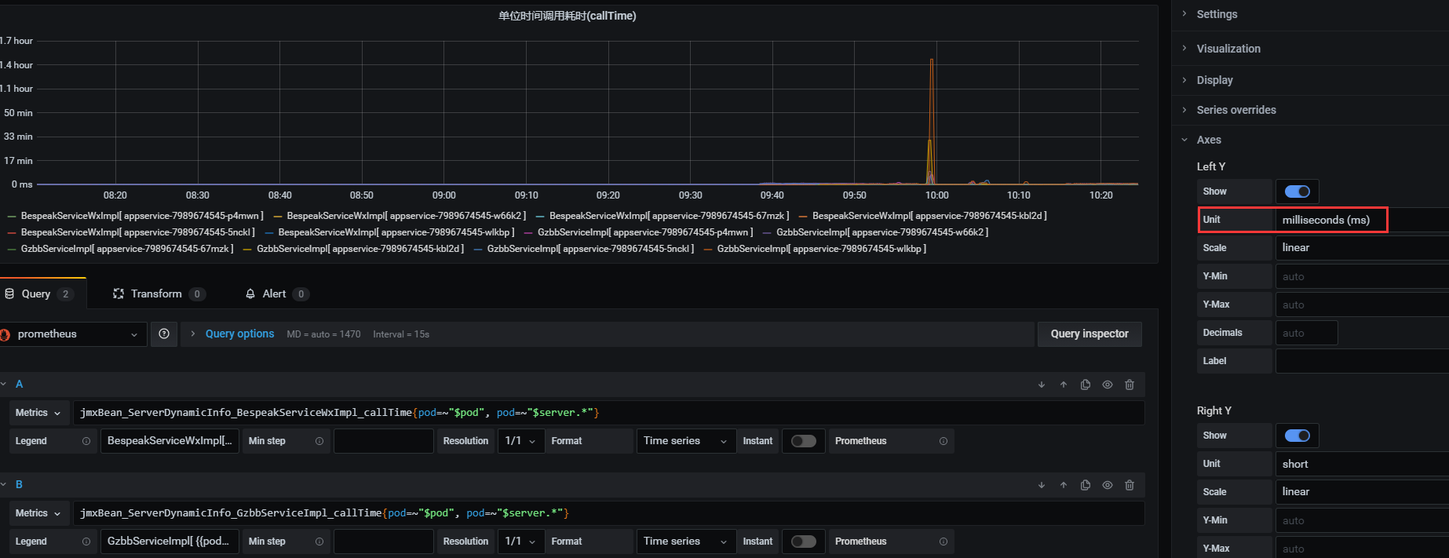
Task: Open Right Y Scale linear dropdown
Action: click(1362, 492)
